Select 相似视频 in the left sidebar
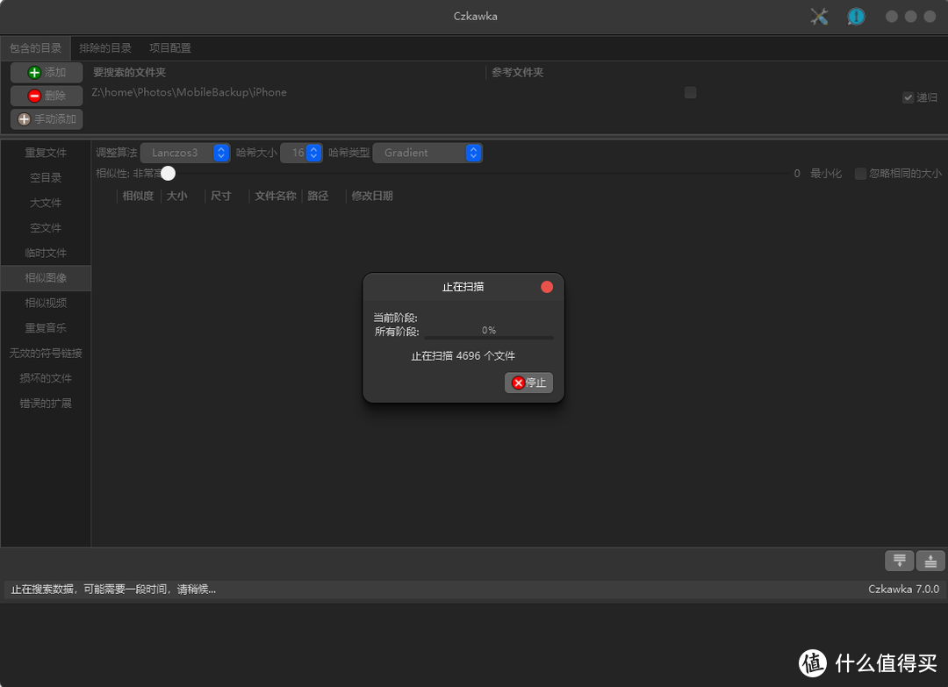The height and width of the screenshot is (687, 948). tap(46, 302)
